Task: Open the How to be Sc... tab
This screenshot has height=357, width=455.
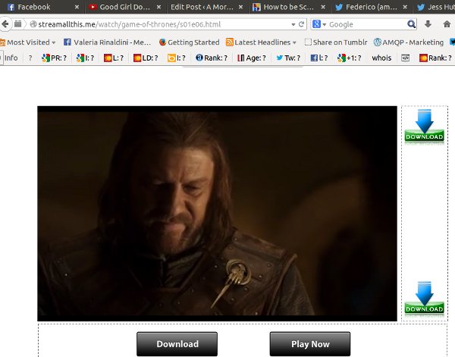Action: pyautogui.click(x=289, y=7)
